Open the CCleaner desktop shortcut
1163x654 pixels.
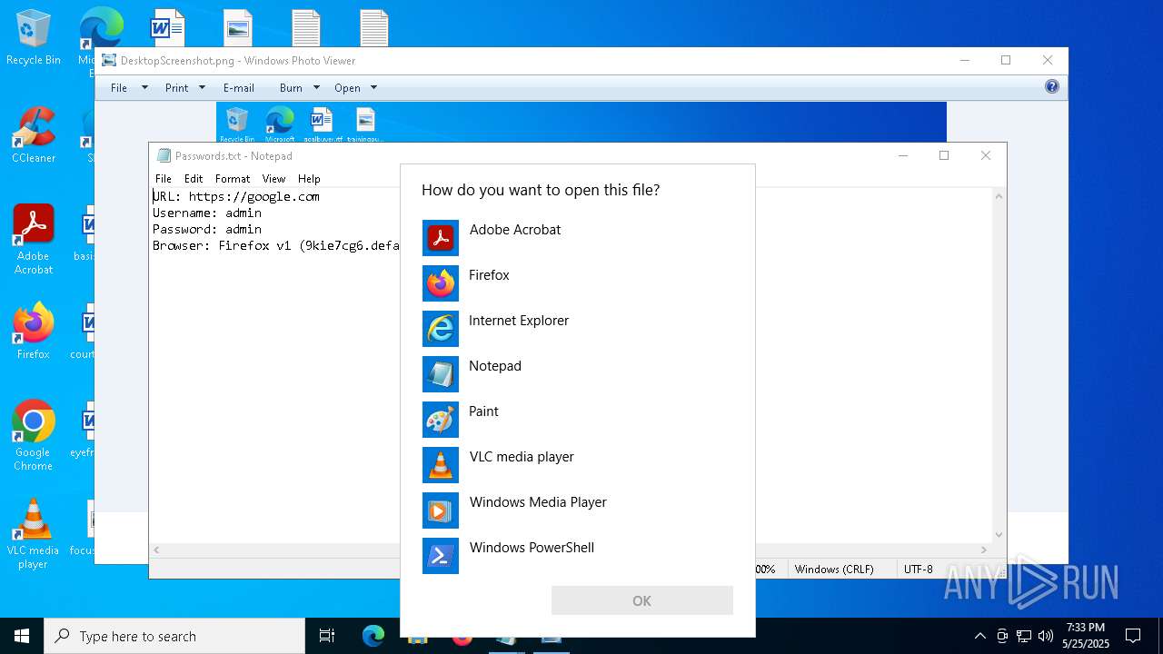(x=33, y=136)
